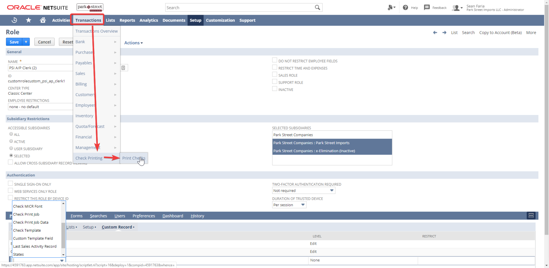Open the List link
Screen dimensions: 549x268
coord(454,33)
